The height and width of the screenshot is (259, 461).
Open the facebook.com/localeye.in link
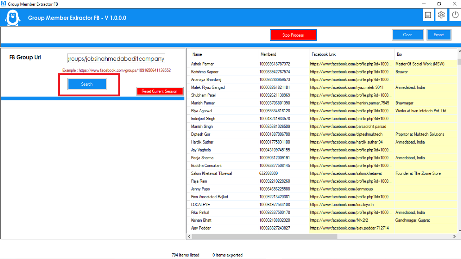339,204
